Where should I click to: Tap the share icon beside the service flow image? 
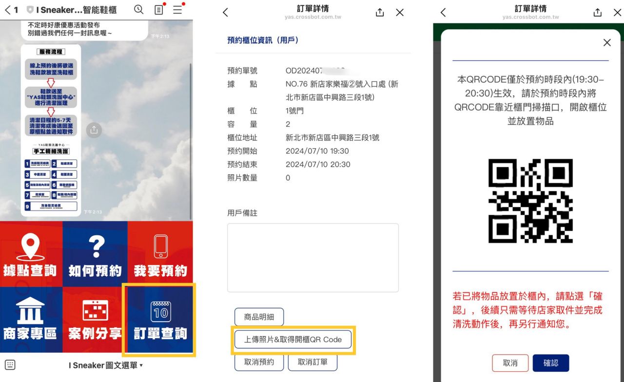click(x=94, y=130)
